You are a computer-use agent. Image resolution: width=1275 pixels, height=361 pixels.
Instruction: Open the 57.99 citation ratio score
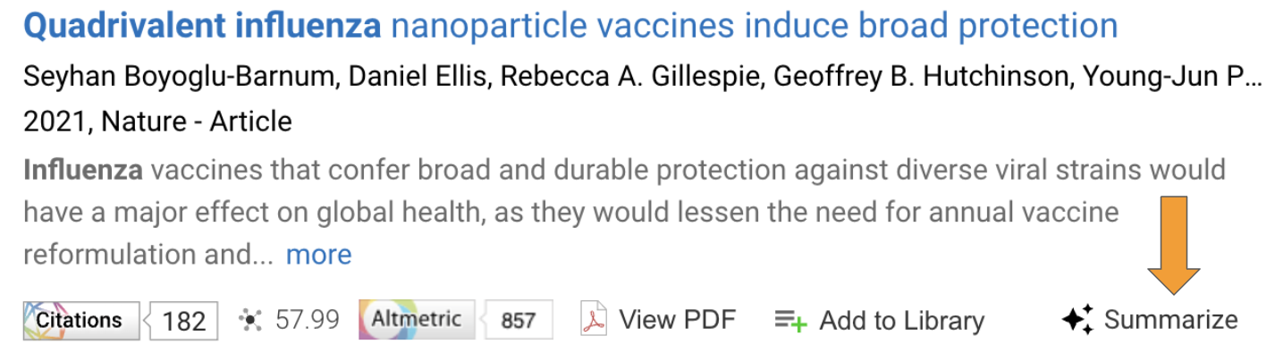pos(308,320)
